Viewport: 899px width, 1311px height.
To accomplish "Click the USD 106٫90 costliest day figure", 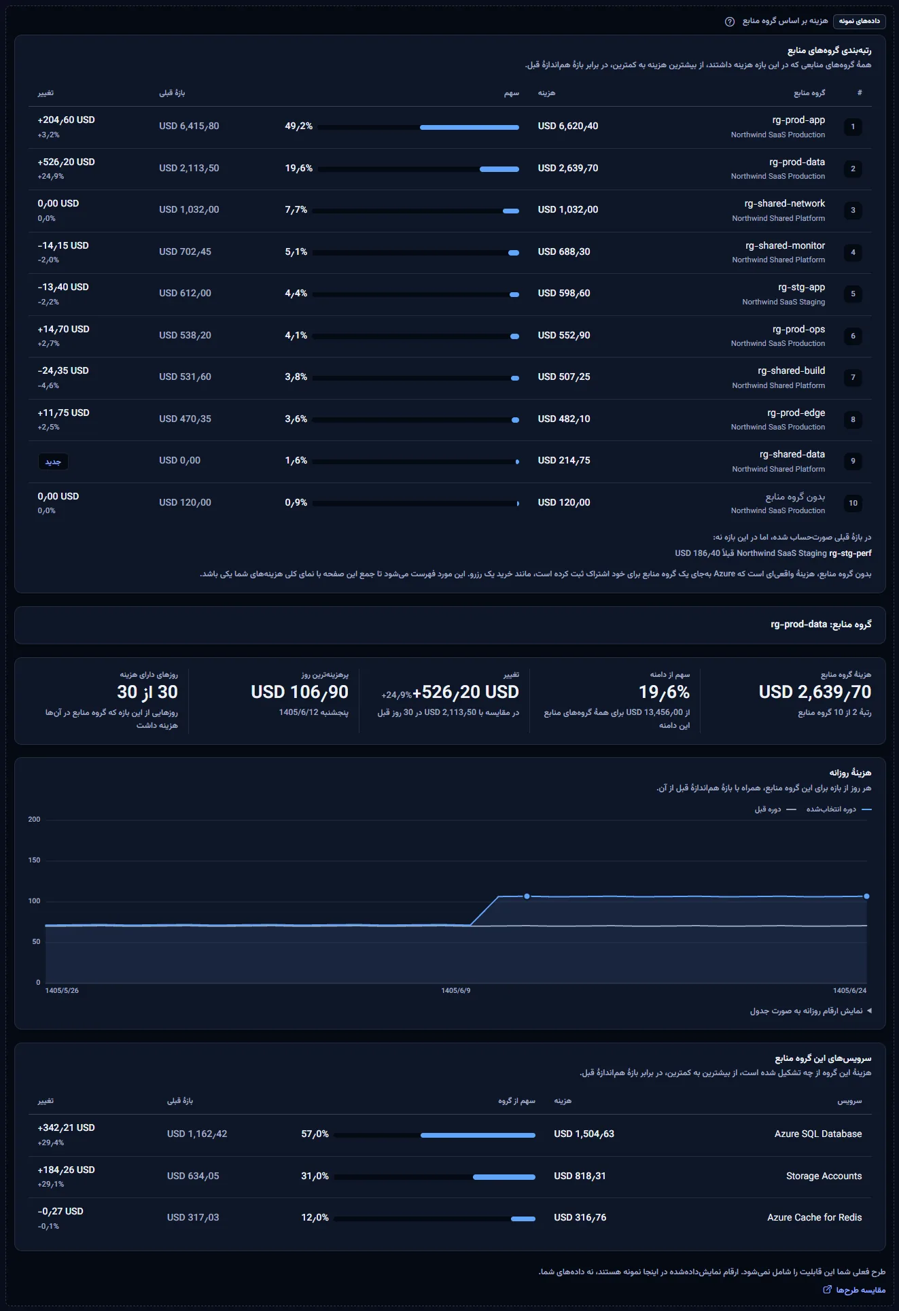I will (300, 693).
